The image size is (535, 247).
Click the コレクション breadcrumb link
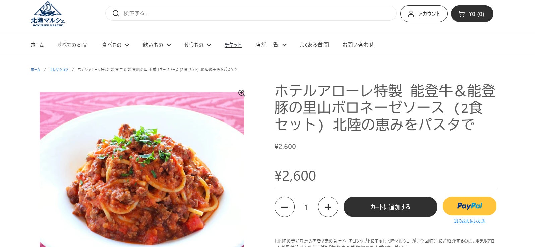59,70
